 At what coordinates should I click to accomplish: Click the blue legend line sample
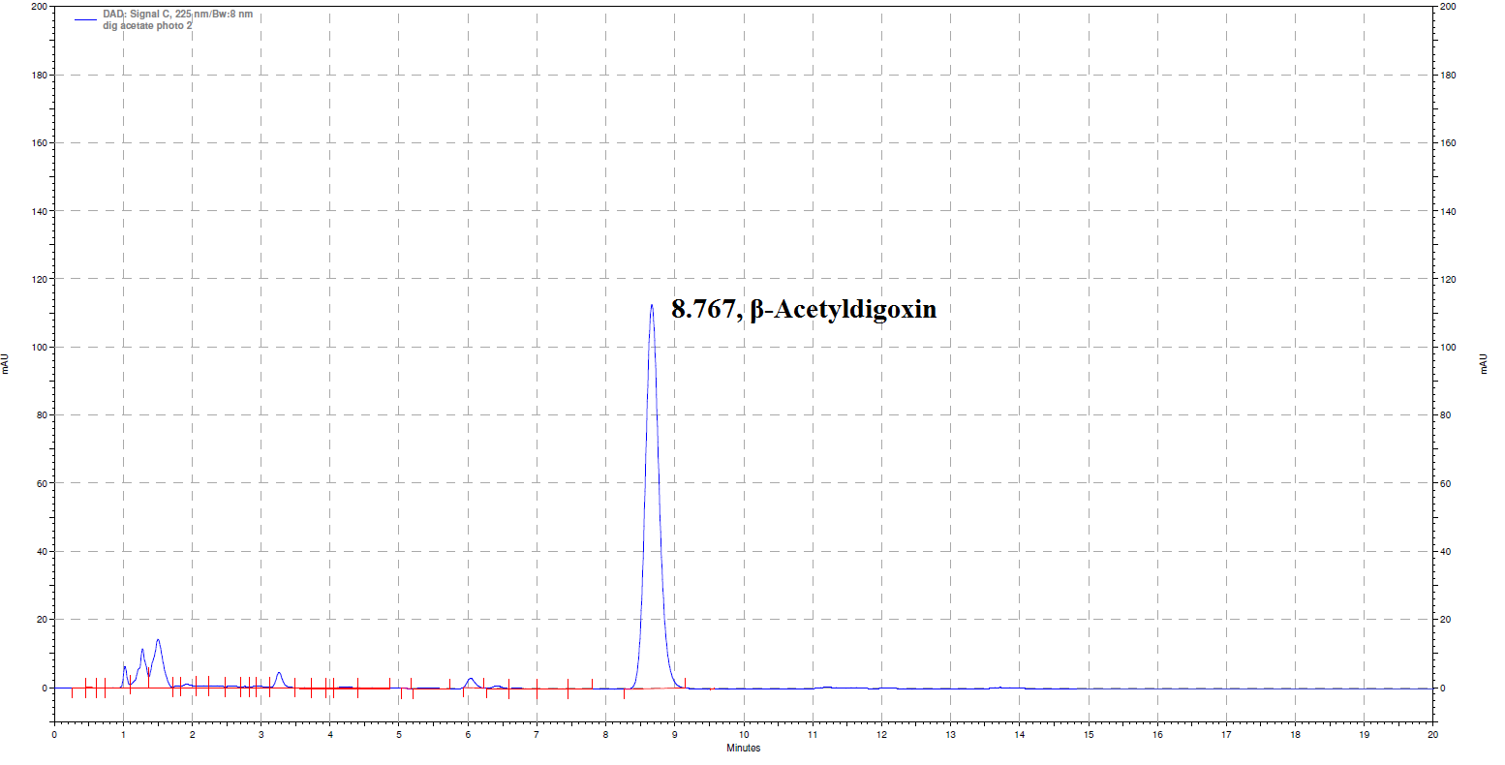(85, 15)
